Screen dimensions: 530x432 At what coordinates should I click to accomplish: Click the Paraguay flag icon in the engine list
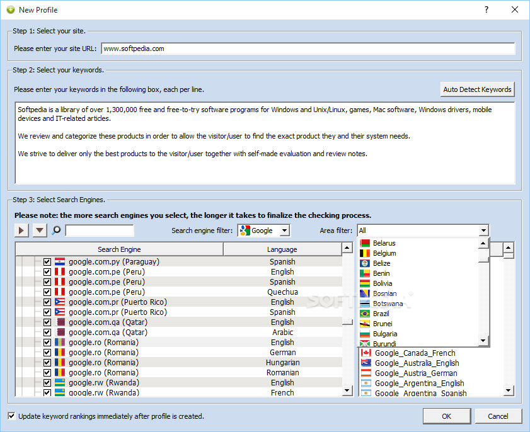point(60,261)
